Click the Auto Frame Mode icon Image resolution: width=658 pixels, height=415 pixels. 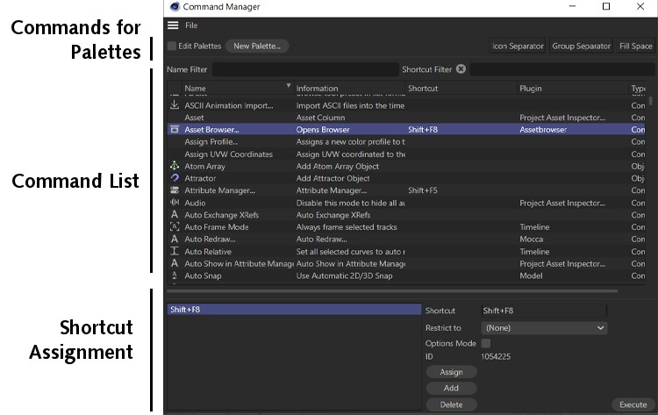[x=175, y=226]
